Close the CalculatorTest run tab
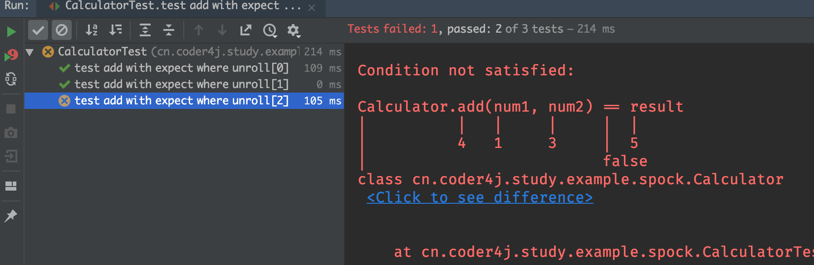This screenshot has width=814, height=265. coord(312,8)
